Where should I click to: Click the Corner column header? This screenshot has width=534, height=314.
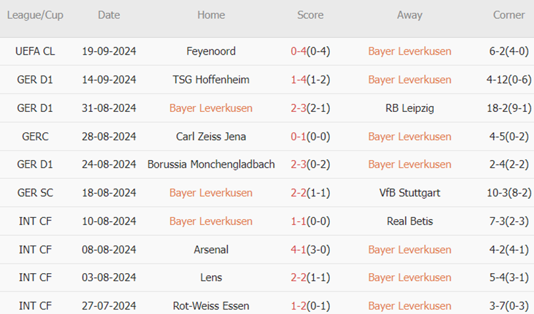(x=509, y=15)
